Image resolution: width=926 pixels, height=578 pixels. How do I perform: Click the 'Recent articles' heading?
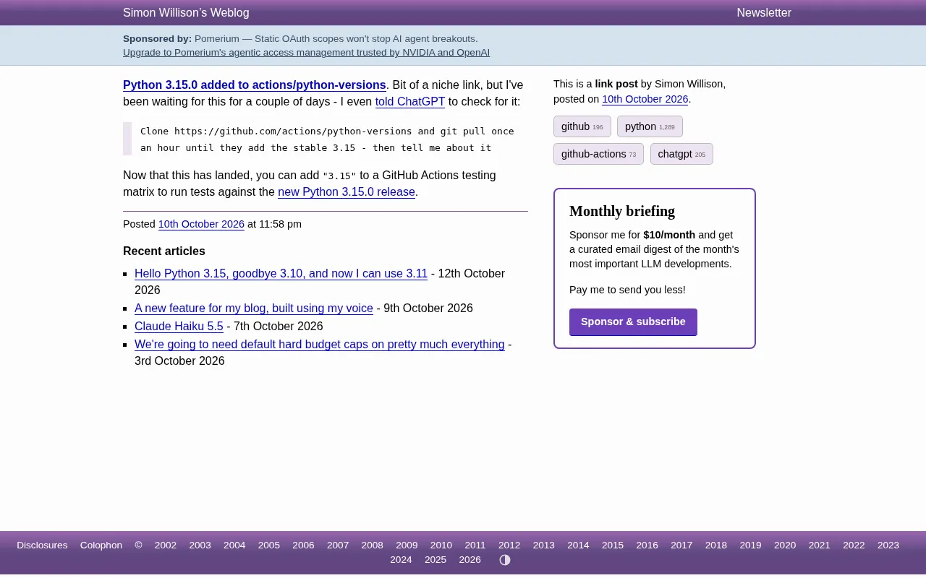(164, 251)
